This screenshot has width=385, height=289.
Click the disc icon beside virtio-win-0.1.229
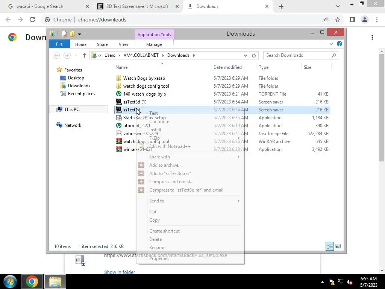(118, 134)
